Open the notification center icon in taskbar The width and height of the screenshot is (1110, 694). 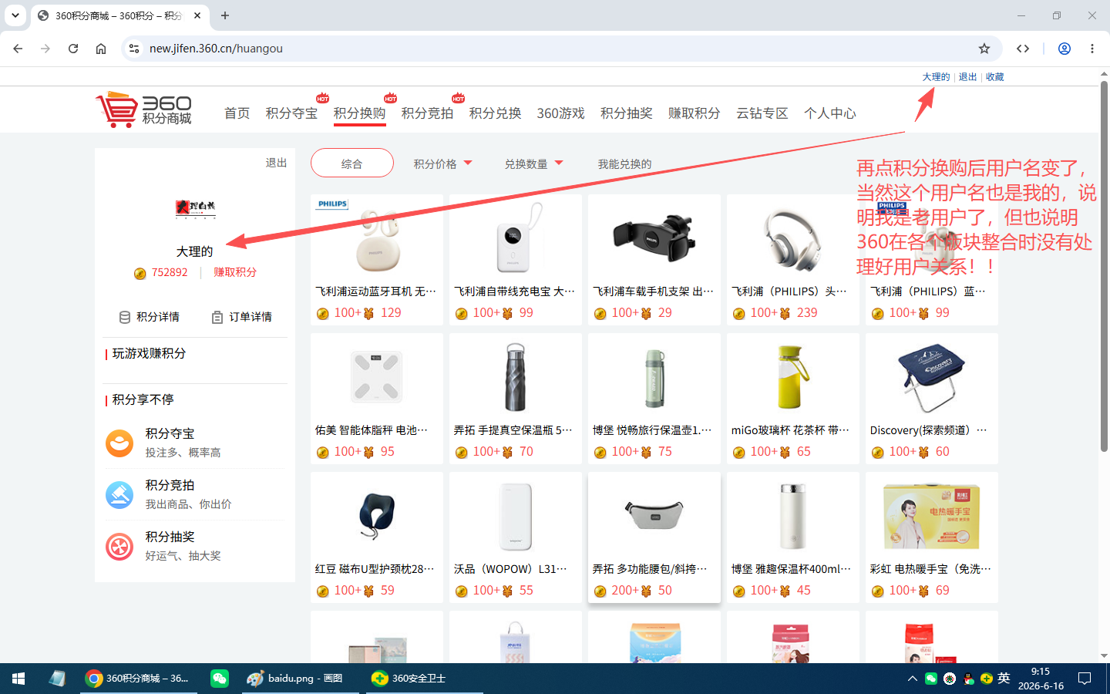pos(1085,679)
